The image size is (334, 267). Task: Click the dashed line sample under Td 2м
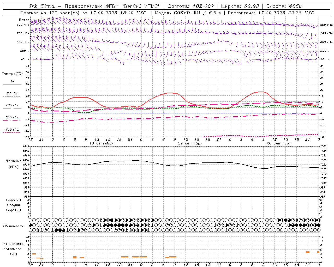click(12, 96)
